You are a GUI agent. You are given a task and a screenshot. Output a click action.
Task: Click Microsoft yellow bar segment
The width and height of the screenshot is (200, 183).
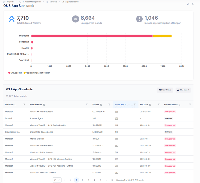pyautogui.click(x=162, y=36)
